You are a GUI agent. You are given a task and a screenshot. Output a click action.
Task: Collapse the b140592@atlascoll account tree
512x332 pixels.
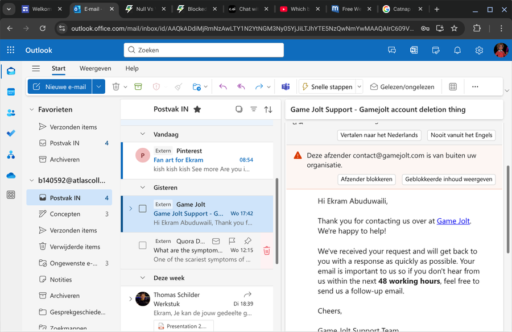[32, 180]
